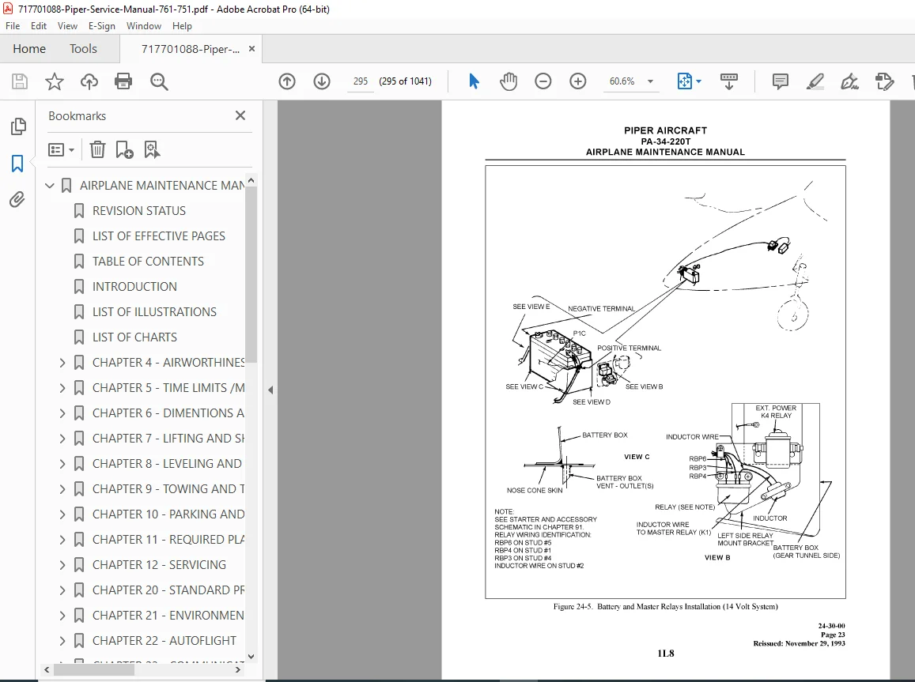Expand CHAPTER 8 - LEVELING bookmark
Screen dimensions: 915x682
62,464
